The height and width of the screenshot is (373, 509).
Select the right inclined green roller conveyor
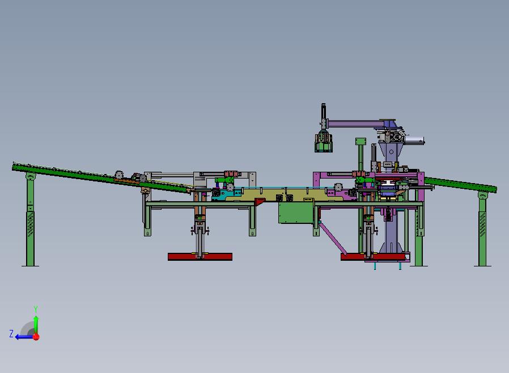[x=460, y=185]
